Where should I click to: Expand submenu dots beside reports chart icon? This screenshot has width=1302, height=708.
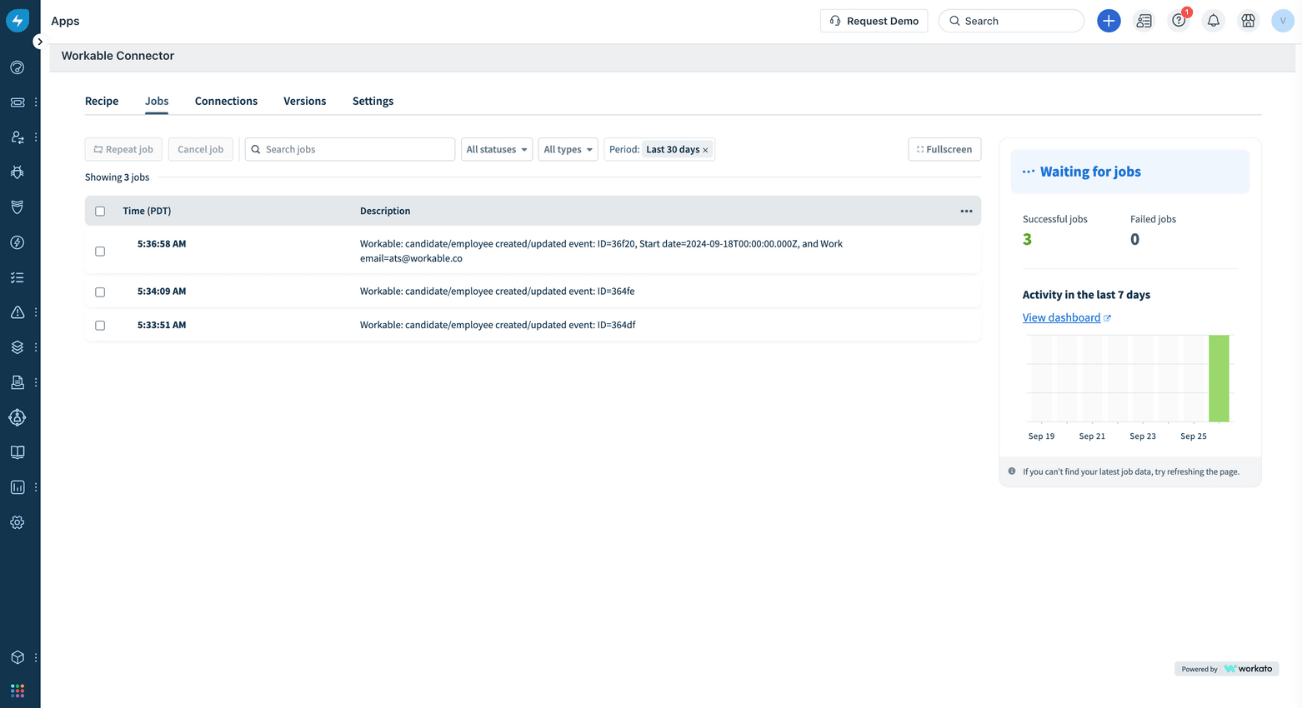coord(36,487)
